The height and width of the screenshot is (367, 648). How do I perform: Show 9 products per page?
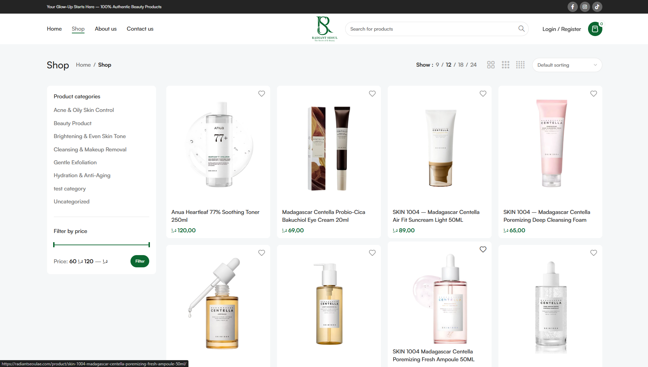[437, 65]
